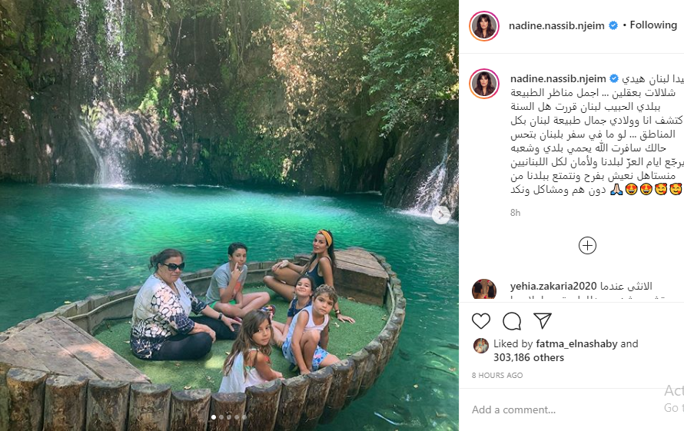Click the verified badge in the header

(x=613, y=26)
